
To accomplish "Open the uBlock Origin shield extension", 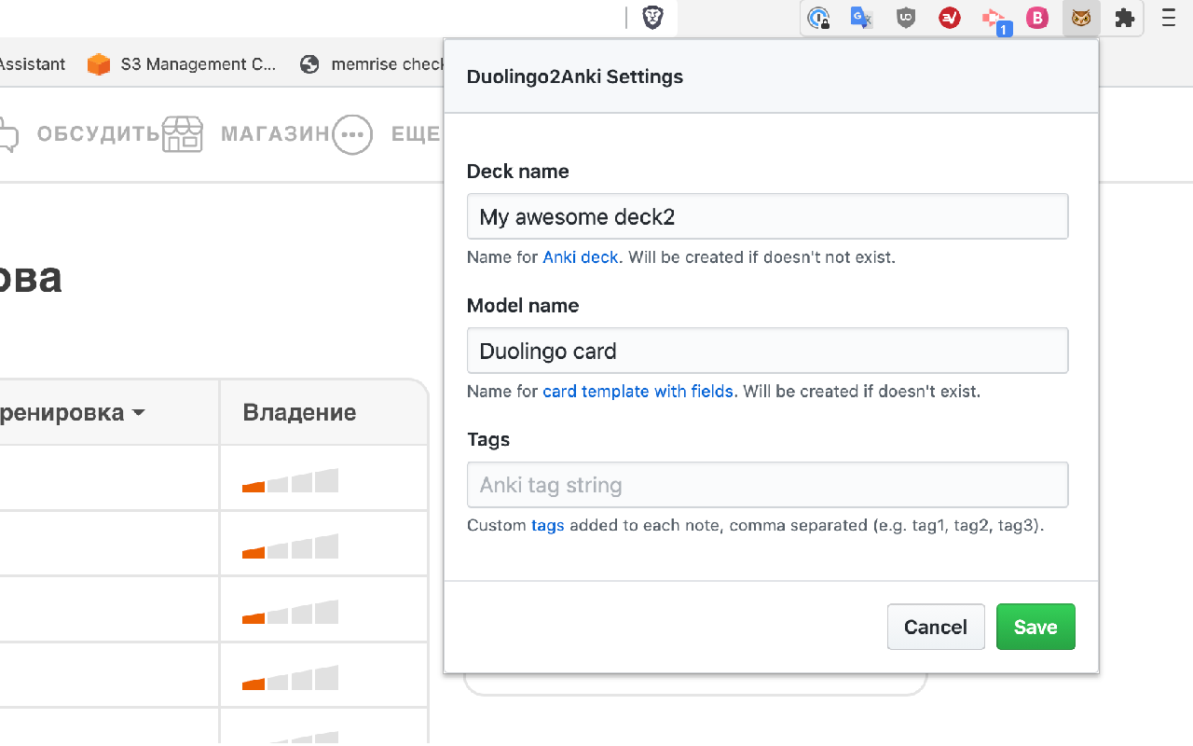I will click(906, 18).
